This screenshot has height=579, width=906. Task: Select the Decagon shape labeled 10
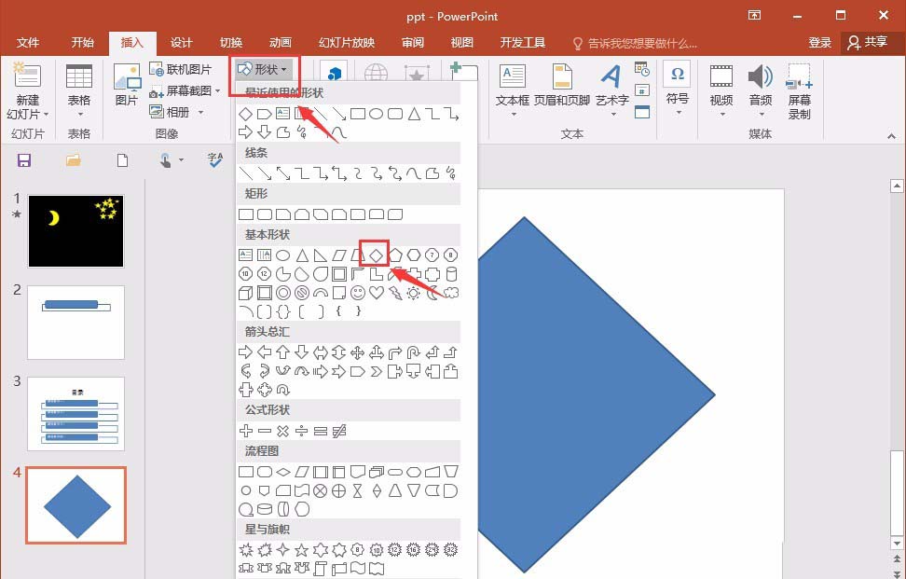click(245, 274)
